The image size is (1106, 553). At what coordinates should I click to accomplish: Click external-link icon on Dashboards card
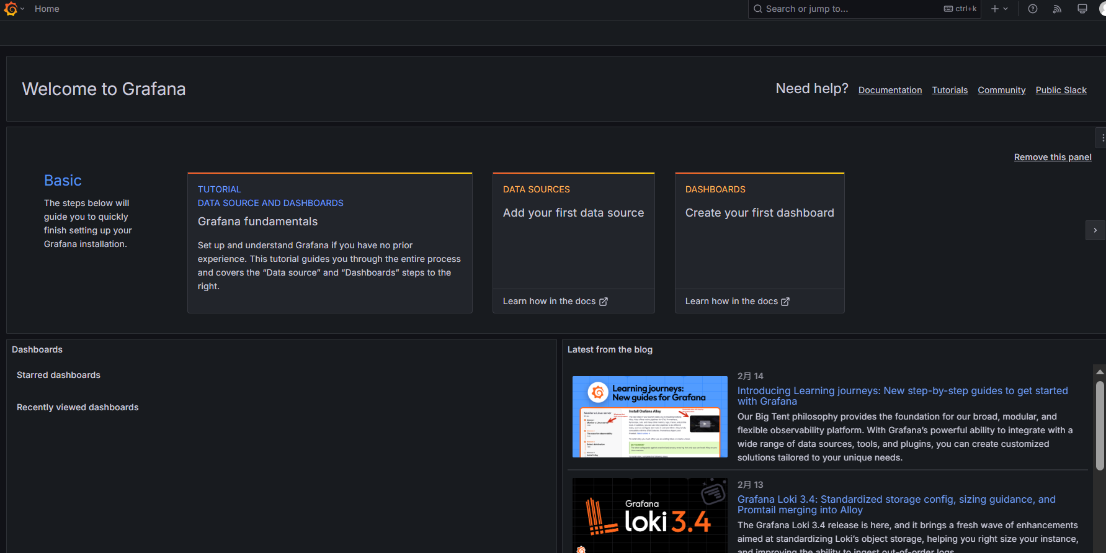click(785, 302)
